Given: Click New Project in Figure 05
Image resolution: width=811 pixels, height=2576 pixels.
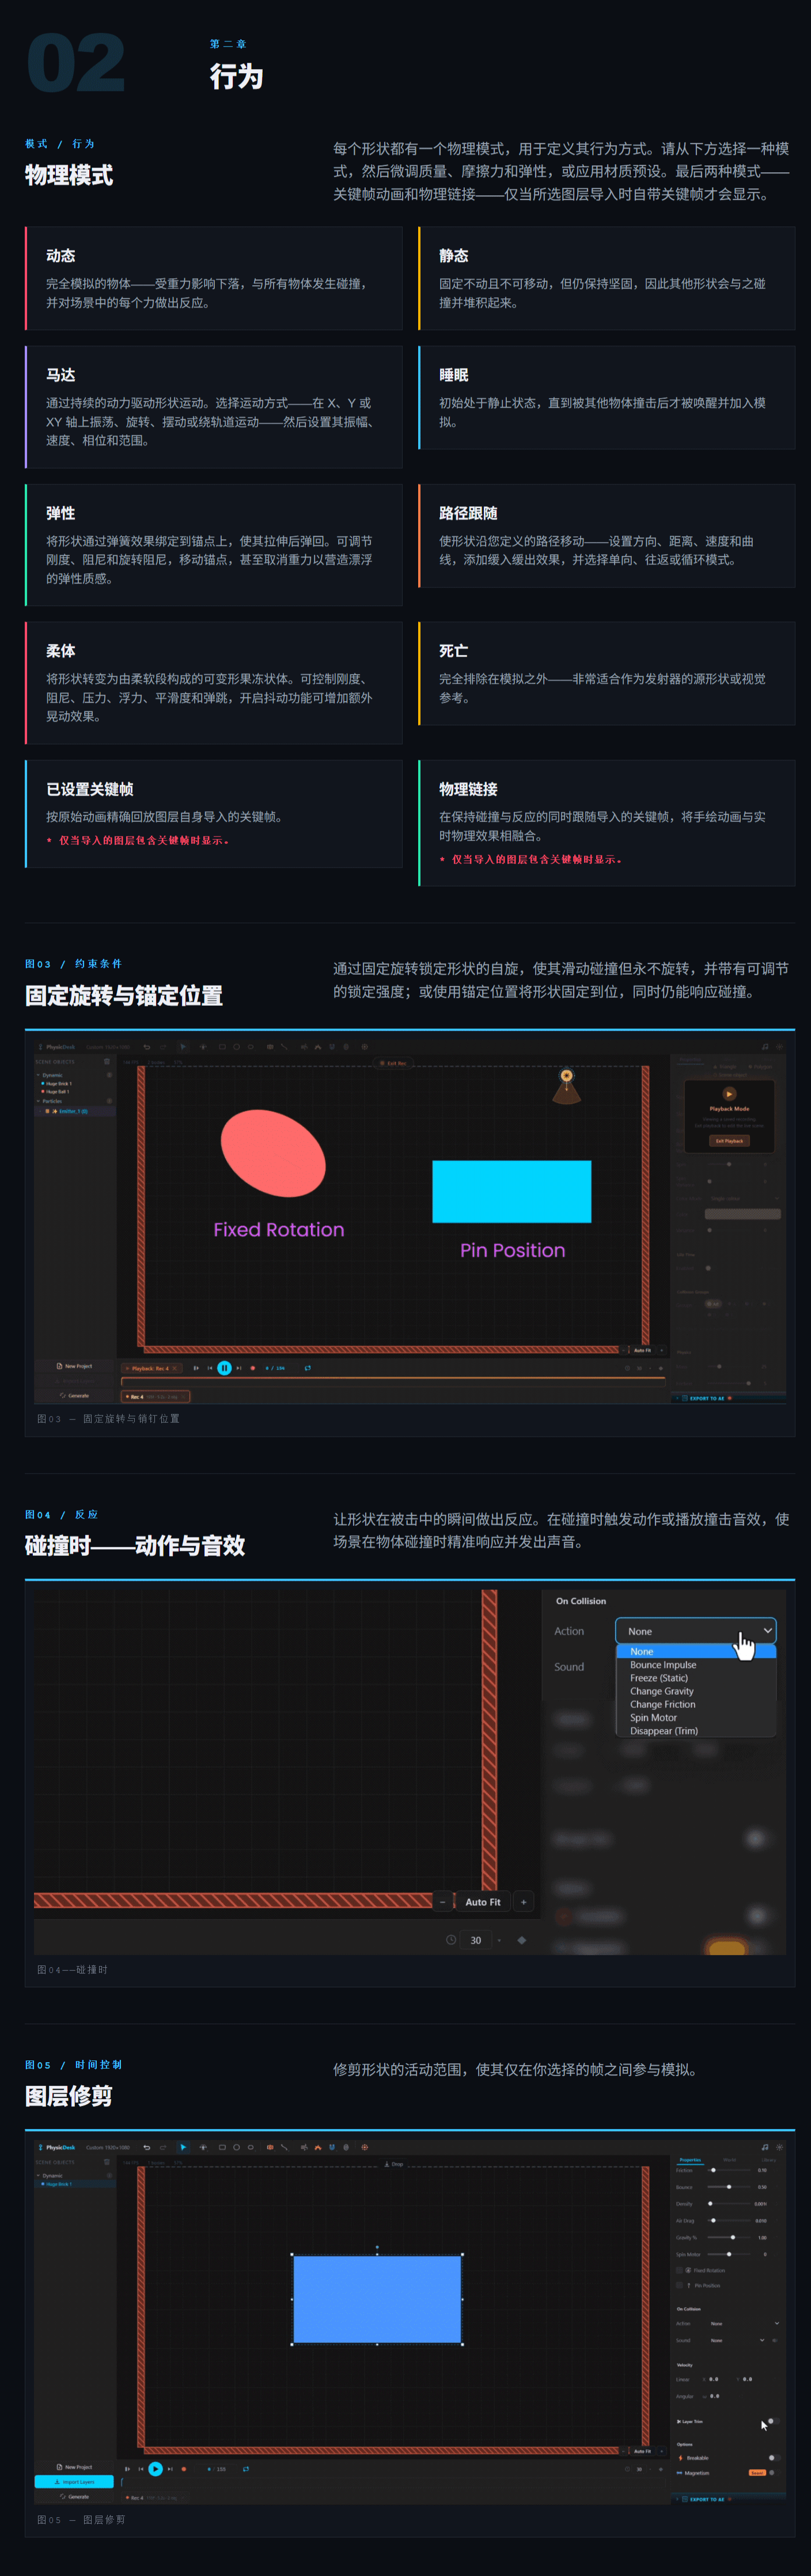Looking at the screenshot, I should tap(74, 2467).
